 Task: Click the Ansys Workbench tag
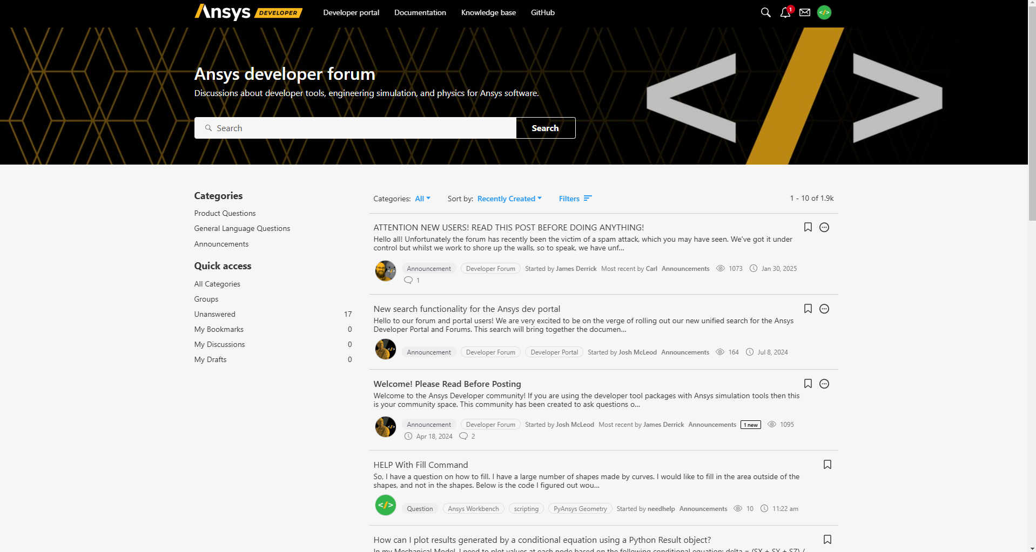coord(473,509)
